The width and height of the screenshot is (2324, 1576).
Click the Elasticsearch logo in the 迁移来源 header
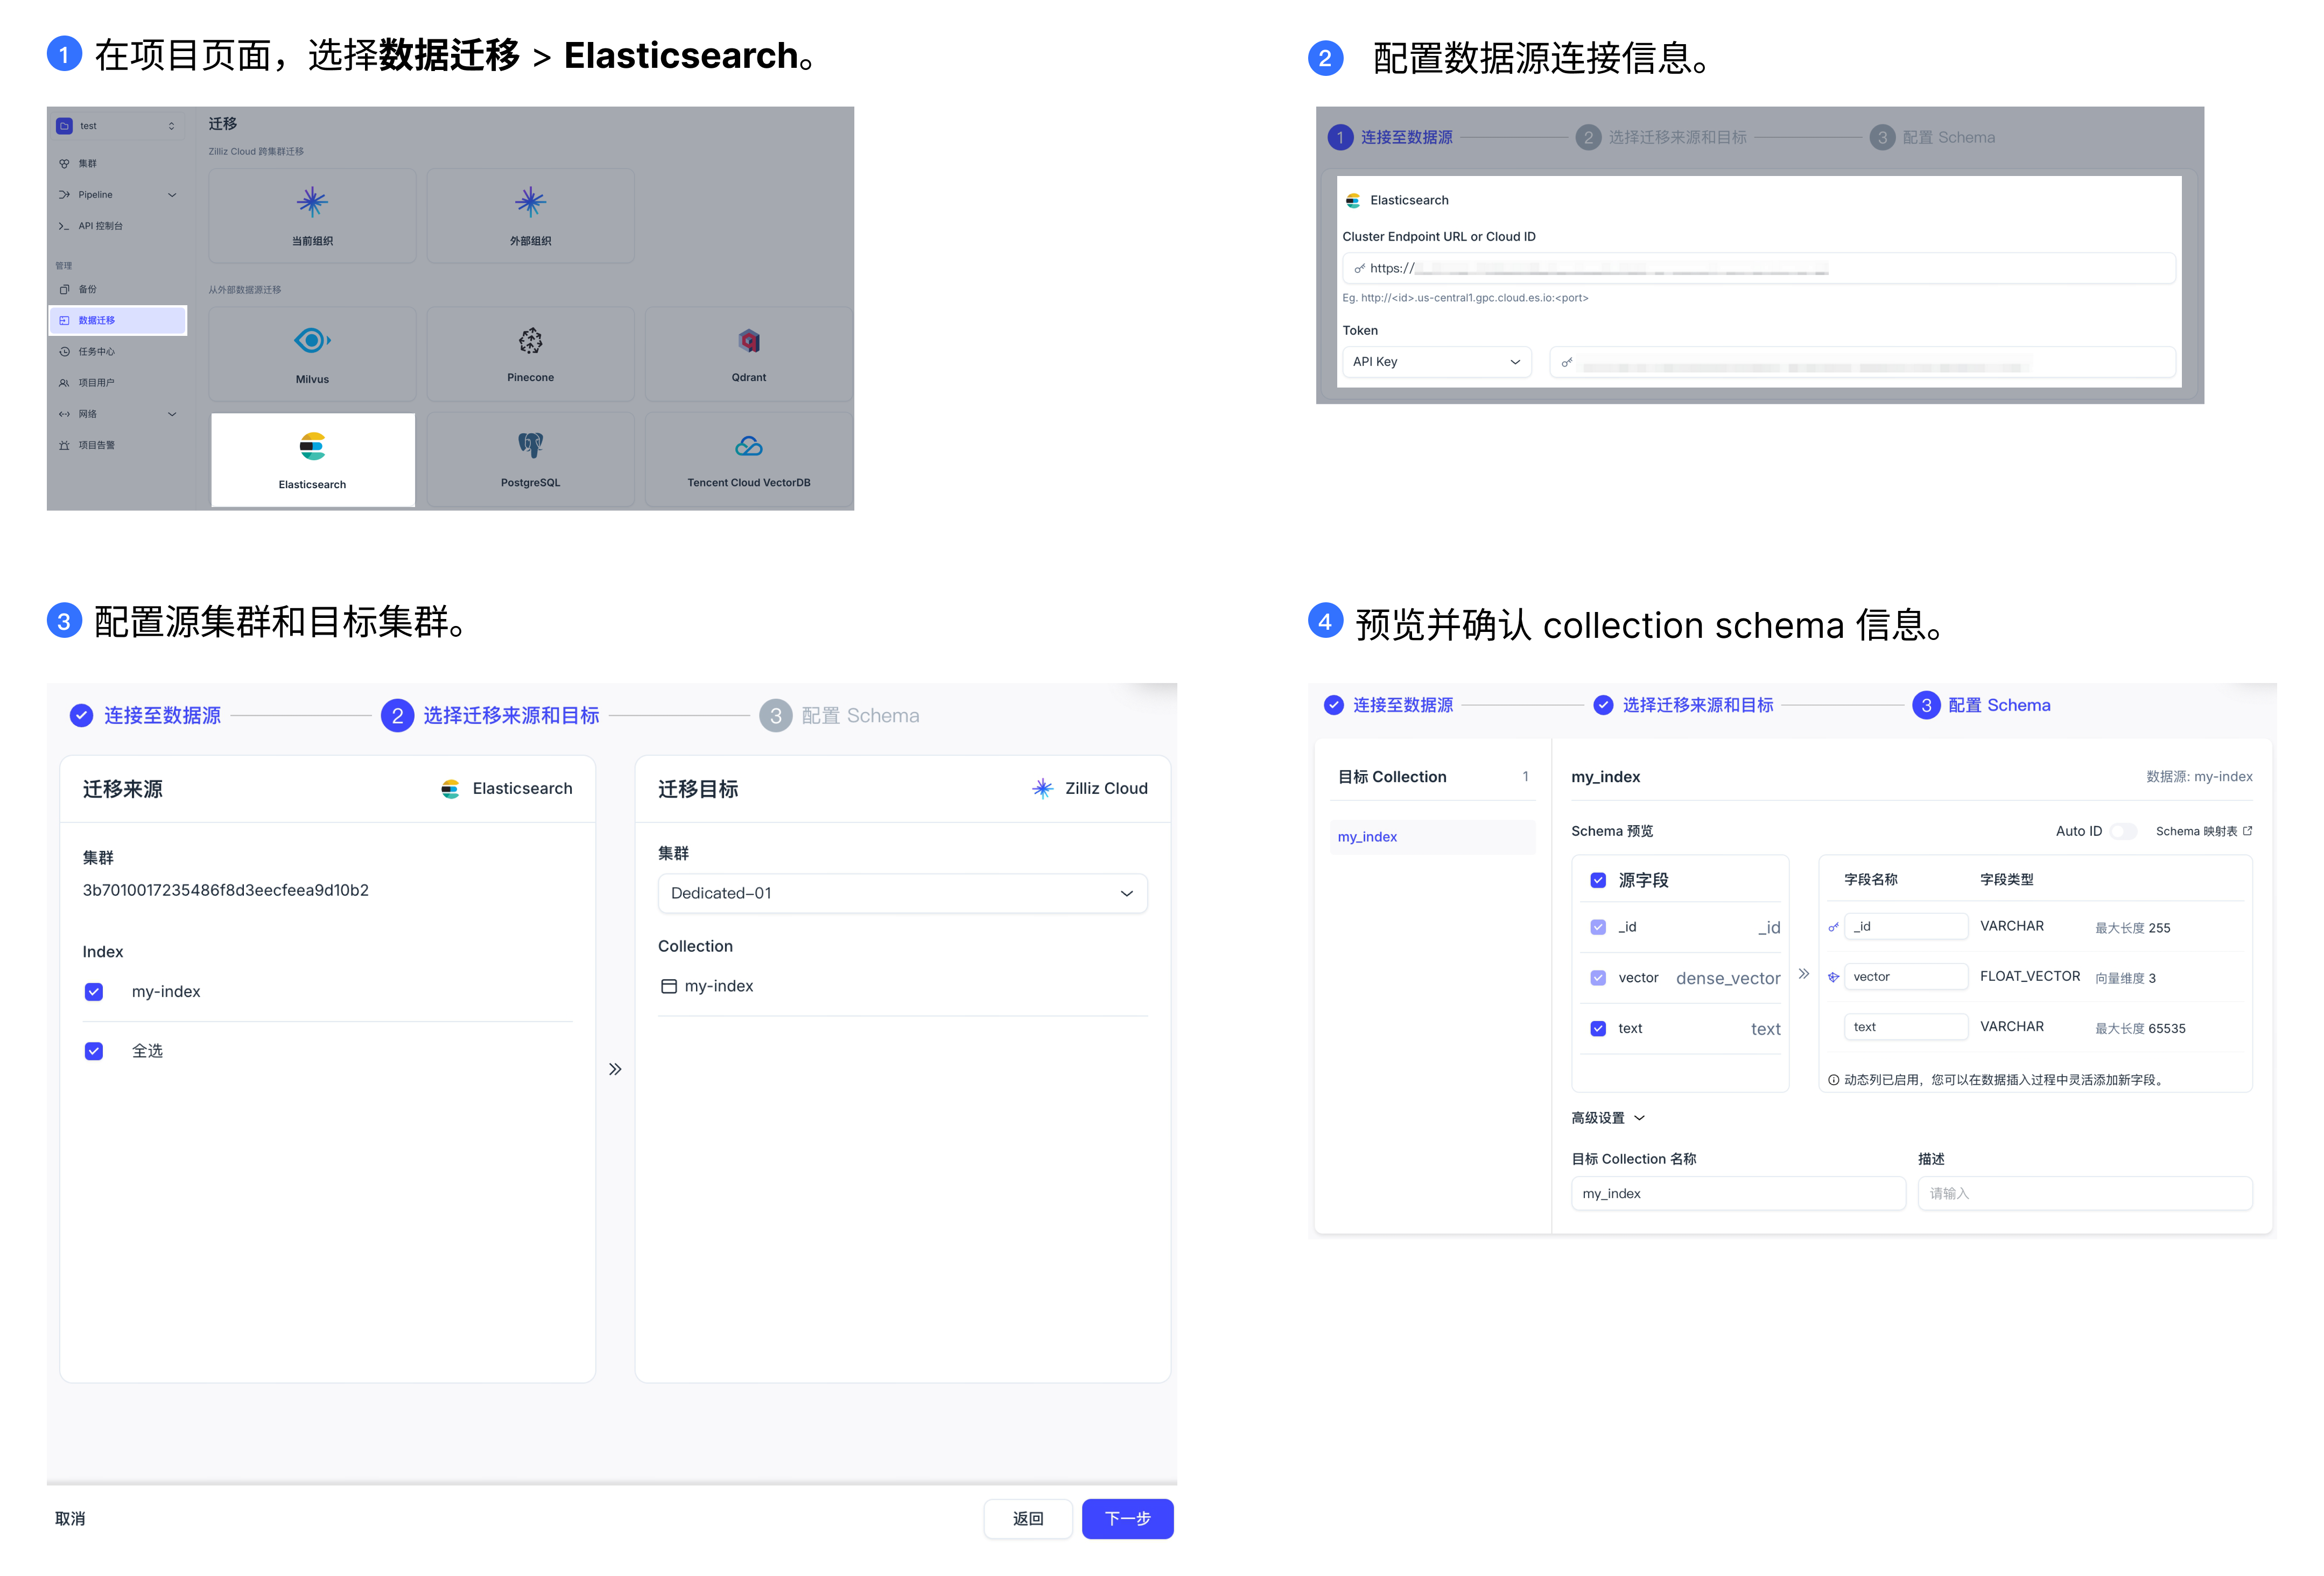tap(450, 789)
